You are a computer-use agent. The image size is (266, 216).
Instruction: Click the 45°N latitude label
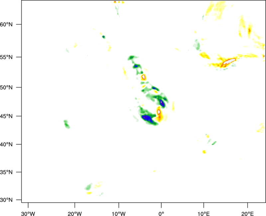pos(6,116)
